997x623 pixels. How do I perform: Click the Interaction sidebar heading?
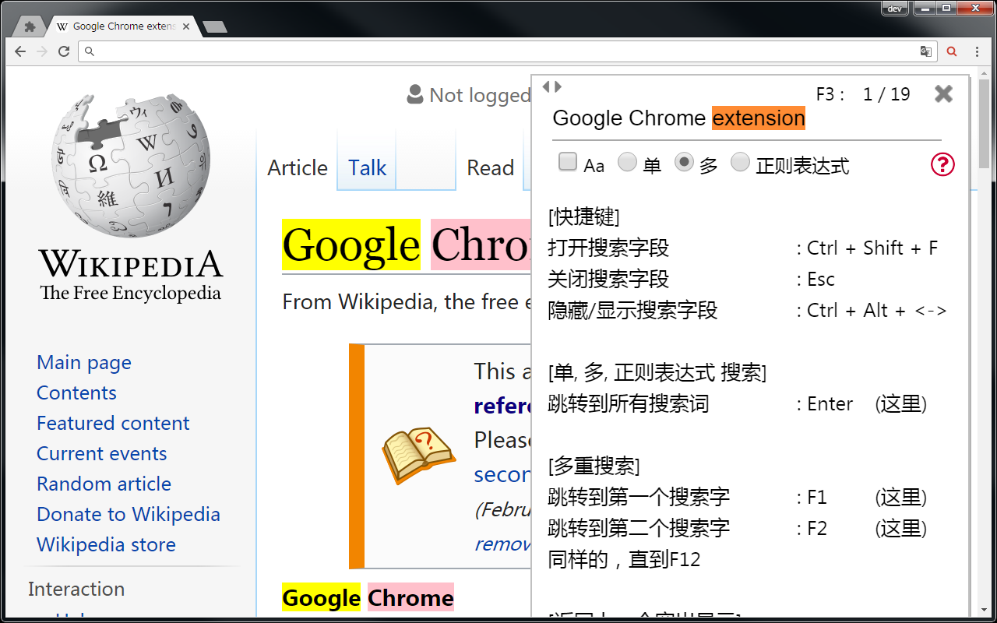(76, 589)
